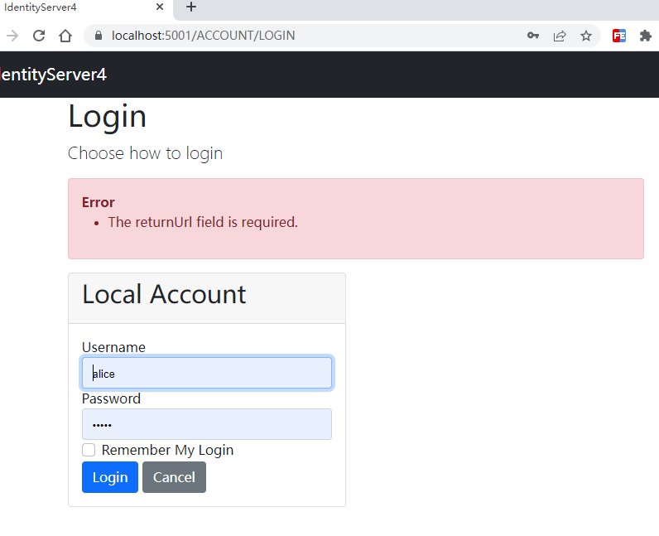Screen dimensions: 659x536
Task: Open the Extensions puzzle menu
Action: [646, 36]
